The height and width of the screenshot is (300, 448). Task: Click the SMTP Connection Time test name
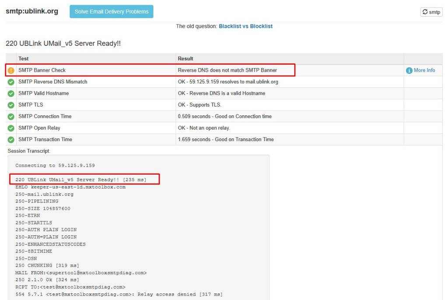point(45,116)
